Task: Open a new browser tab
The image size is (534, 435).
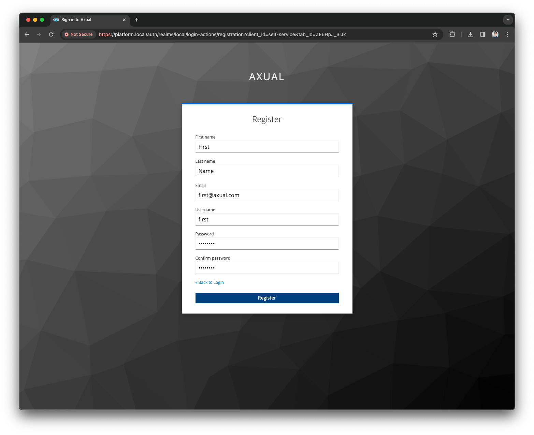Action: [136, 20]
